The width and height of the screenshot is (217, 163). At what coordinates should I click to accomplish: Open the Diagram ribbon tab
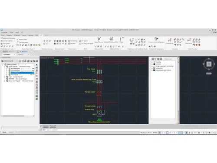pos(9,35)
